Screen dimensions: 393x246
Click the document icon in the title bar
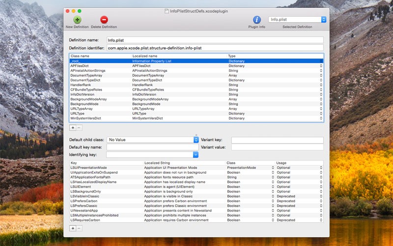pos(167,11)
